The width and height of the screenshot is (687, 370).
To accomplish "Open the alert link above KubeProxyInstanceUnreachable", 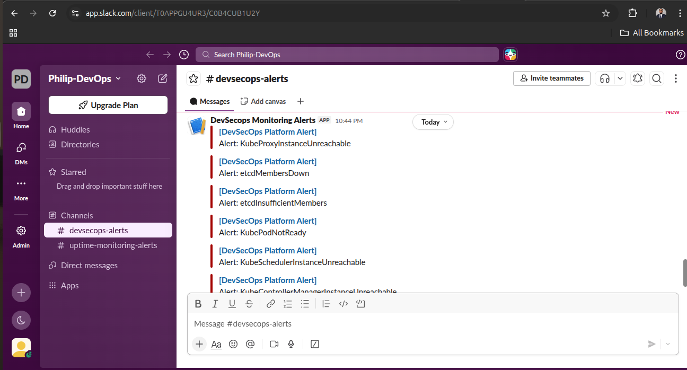I will tap(268, 131).
